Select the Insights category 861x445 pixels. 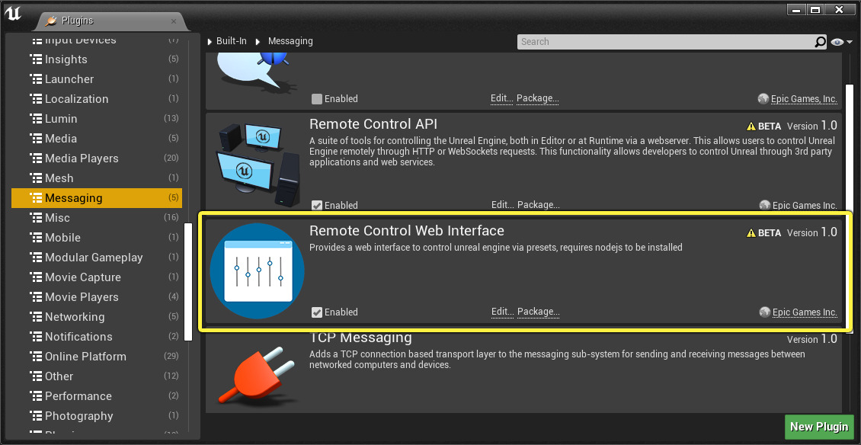coord(97,59)
